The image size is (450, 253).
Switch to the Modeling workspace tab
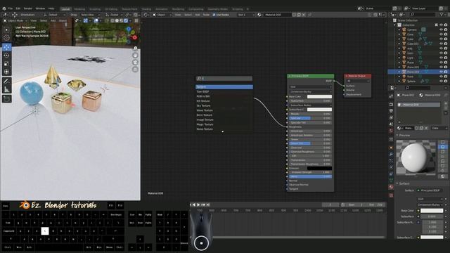click(x=79, y=9)
